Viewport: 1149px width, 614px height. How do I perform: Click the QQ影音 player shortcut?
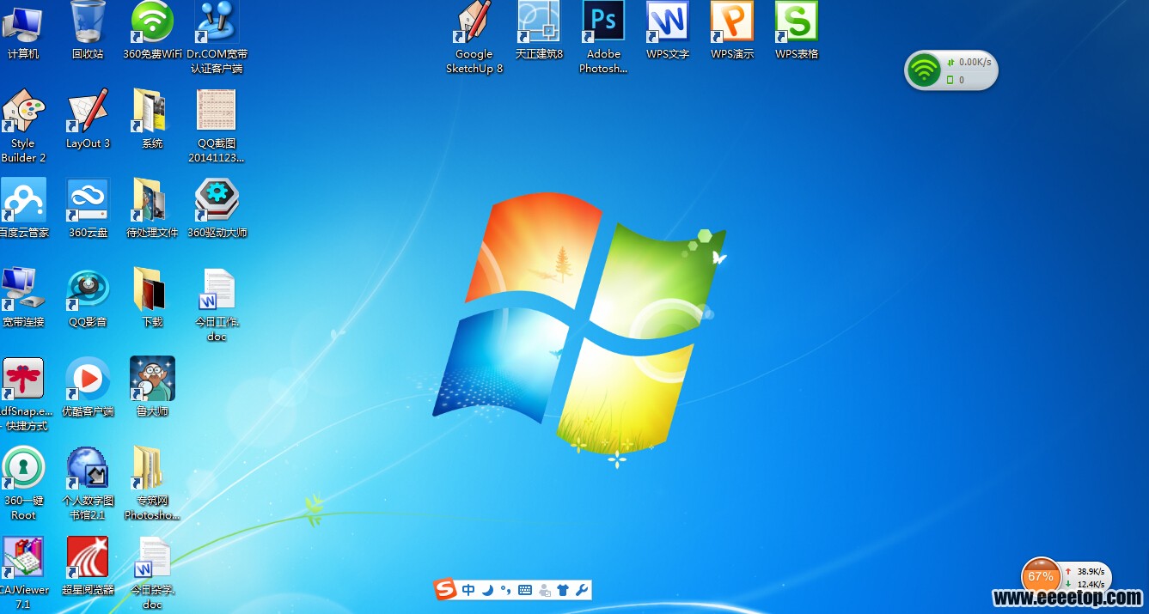pos(88,298)
